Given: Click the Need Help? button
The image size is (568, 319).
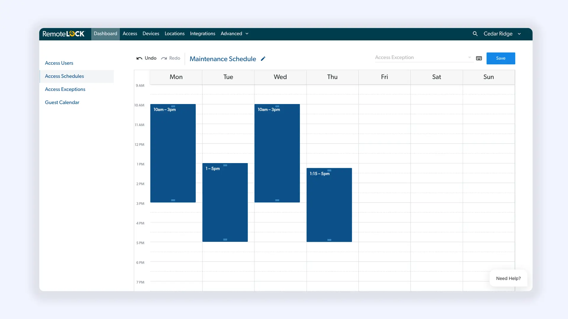Looking at the screenshot, I should tap(508, 278).
